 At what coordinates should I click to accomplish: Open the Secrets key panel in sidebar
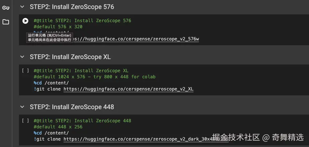tap(6, 8)
